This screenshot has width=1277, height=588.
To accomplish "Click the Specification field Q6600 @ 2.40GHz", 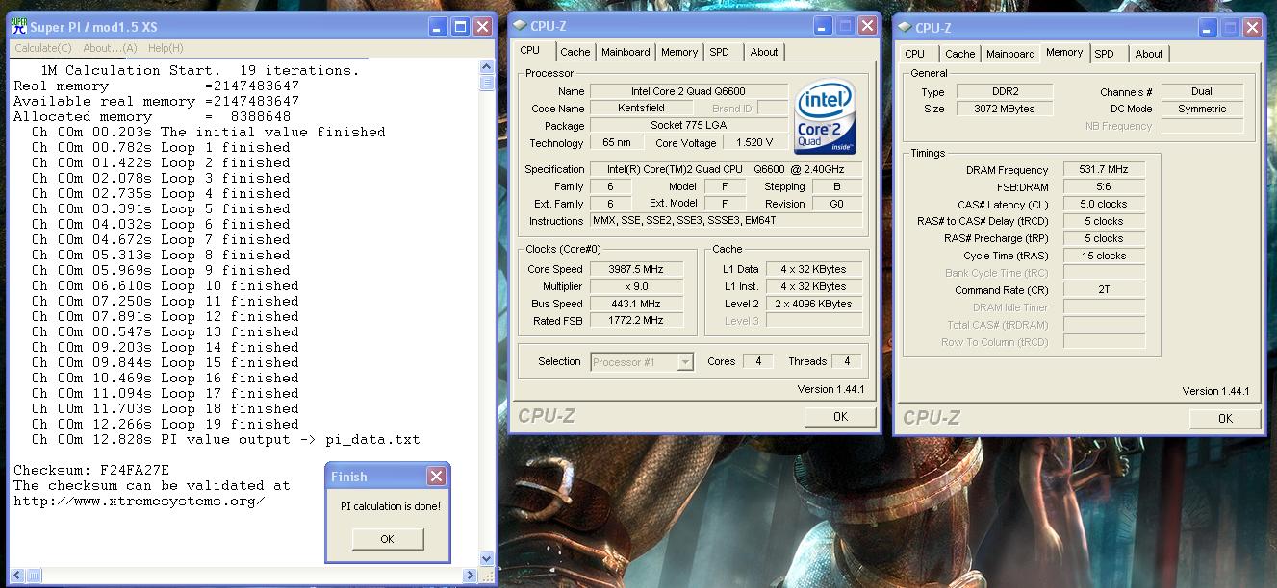I will click(x=726, y=169).
